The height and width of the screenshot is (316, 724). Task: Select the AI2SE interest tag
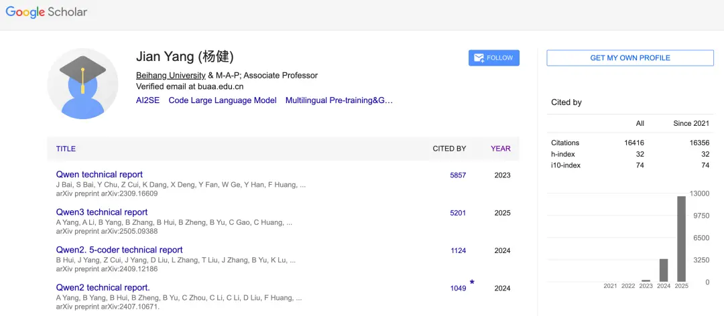coord(147,100)
